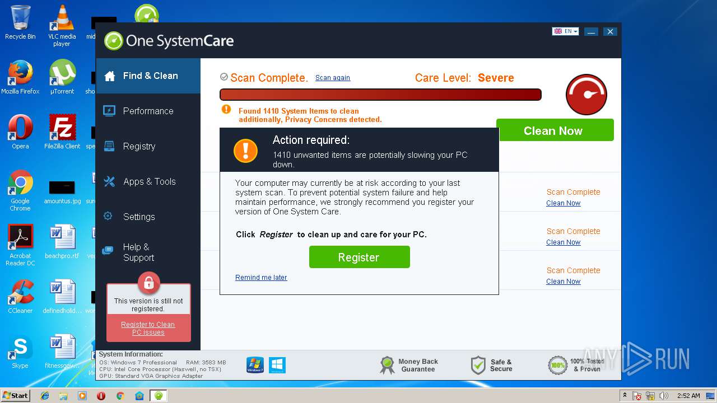This screenshot has height=403, width=717.
Task: Open the beachpro.rtf document on desktop
Action: (x=62, y=242)
